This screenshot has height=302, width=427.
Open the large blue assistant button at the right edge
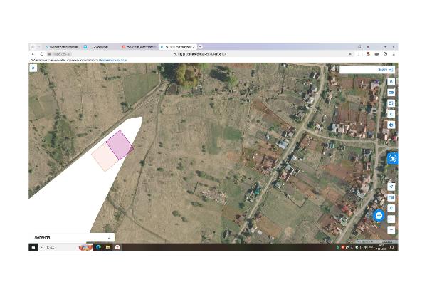(392, 158)
